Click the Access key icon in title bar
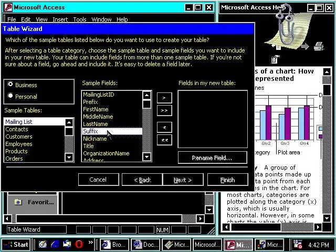 tap(8, 7)
